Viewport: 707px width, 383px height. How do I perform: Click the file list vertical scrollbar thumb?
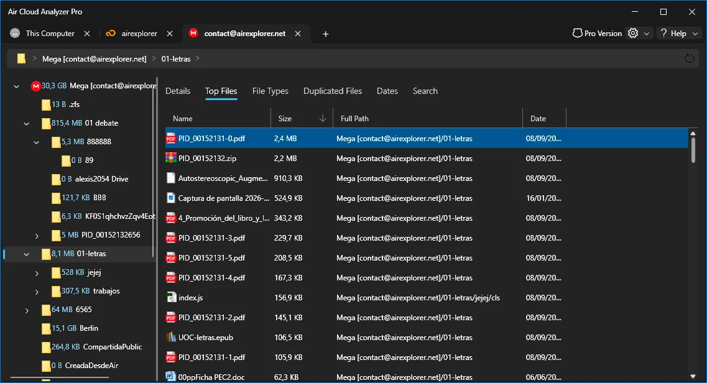(x=693, y=150)
